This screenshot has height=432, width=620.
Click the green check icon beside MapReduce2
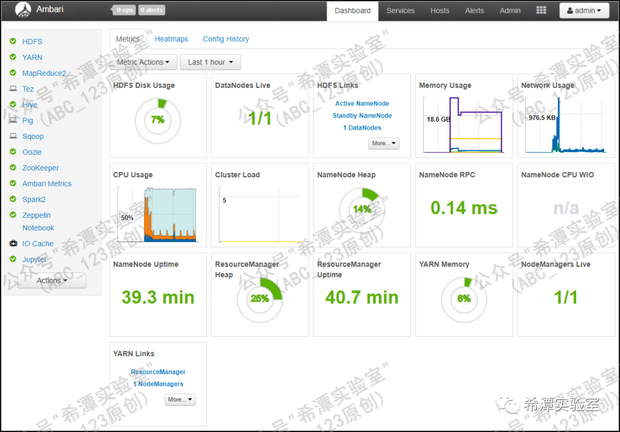13,73
